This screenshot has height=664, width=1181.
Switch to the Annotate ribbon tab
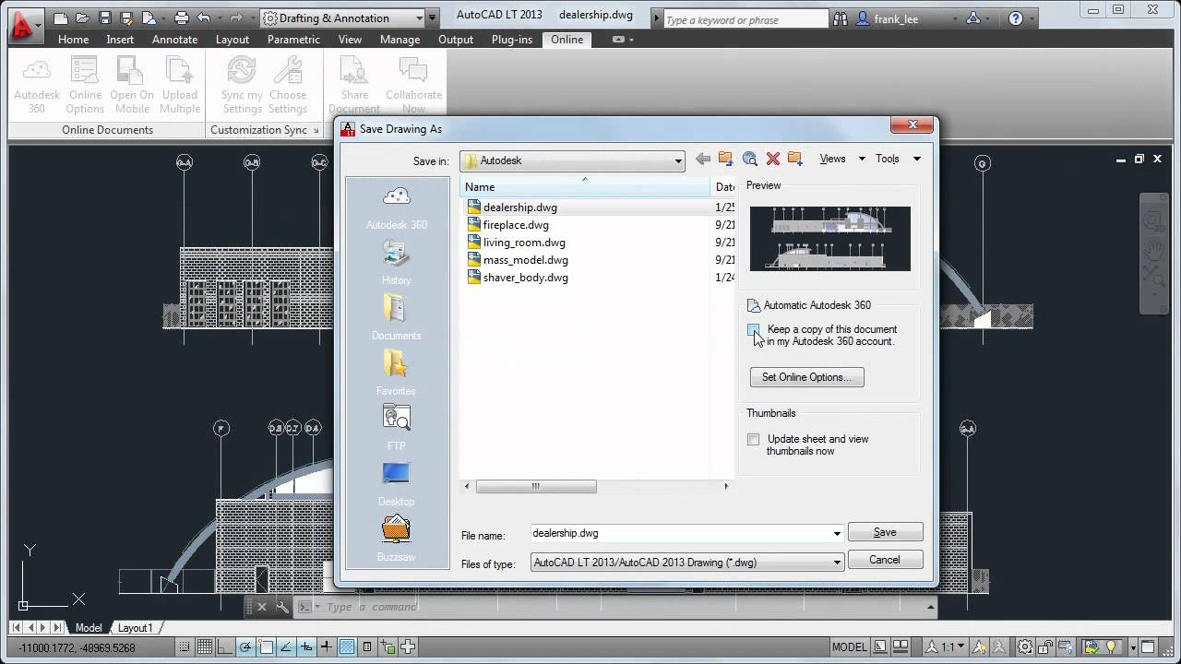coord(174,40)
